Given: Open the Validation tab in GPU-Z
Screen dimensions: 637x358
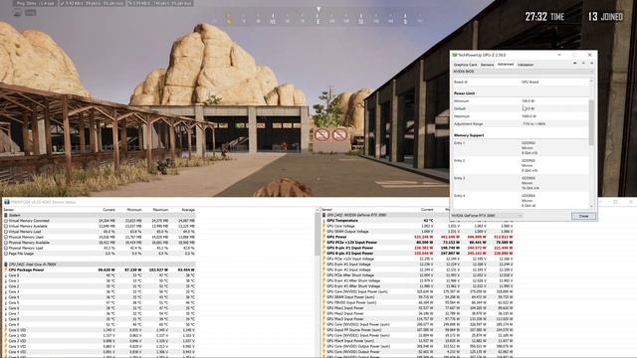Looking at the screenshot, I should click(x=526, y=65).
